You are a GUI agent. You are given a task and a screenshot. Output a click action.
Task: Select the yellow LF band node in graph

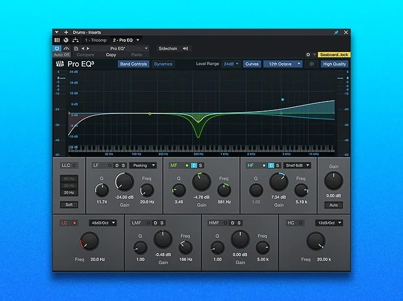(x=150, y=113)
